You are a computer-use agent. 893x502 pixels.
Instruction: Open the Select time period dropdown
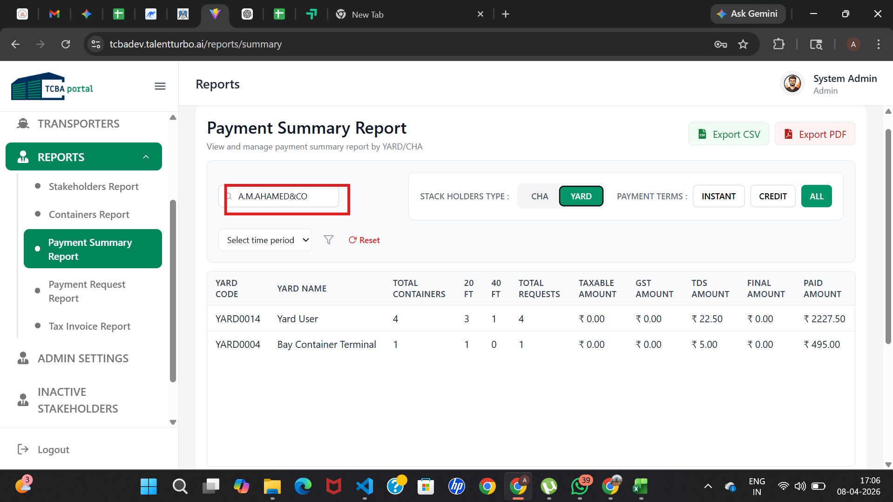tap(265, 240)
